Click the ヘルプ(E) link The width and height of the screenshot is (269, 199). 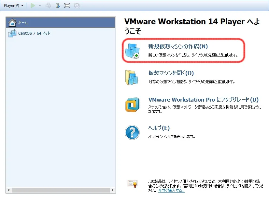pyautogui.click(x=159, y=128)
